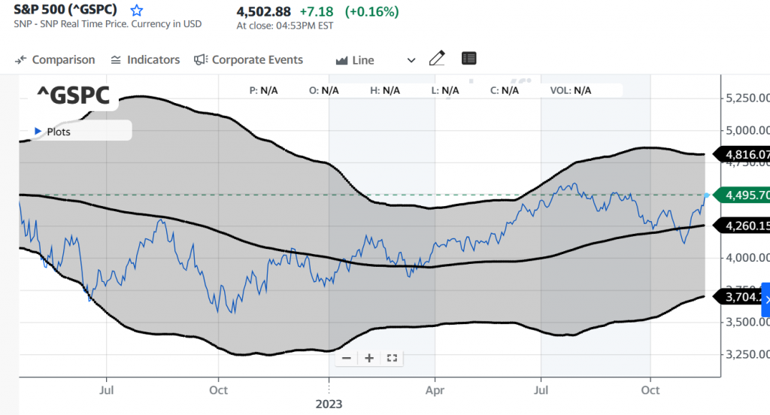The width and height of the screenshot is (770, 415).
Task: Click the Apr month axis label
Action: click(x=435, y=390)
